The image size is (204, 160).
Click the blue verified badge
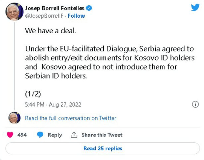[89, 8]
